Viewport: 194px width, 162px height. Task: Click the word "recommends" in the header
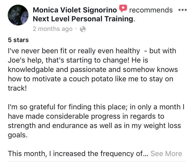point(151,10)
